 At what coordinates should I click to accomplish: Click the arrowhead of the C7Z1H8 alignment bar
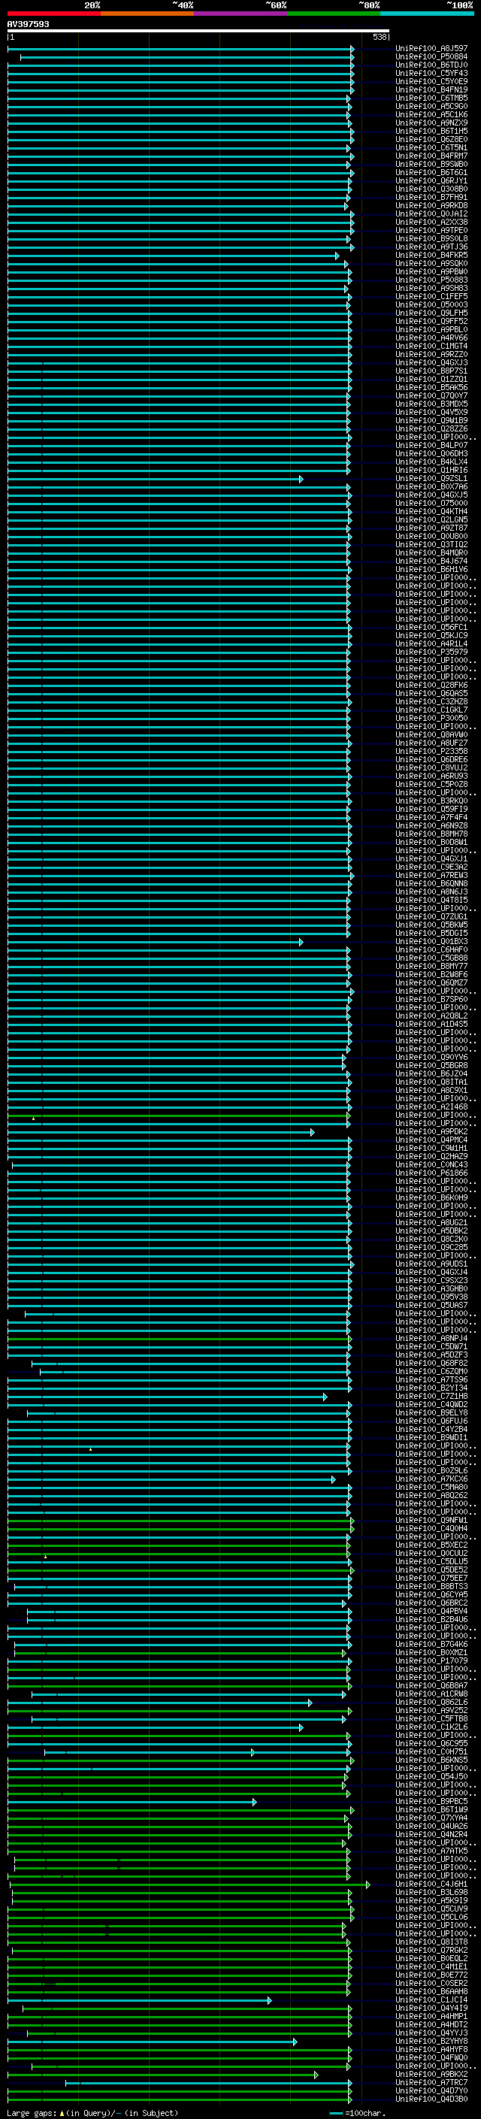click(x=325, y=1397)
